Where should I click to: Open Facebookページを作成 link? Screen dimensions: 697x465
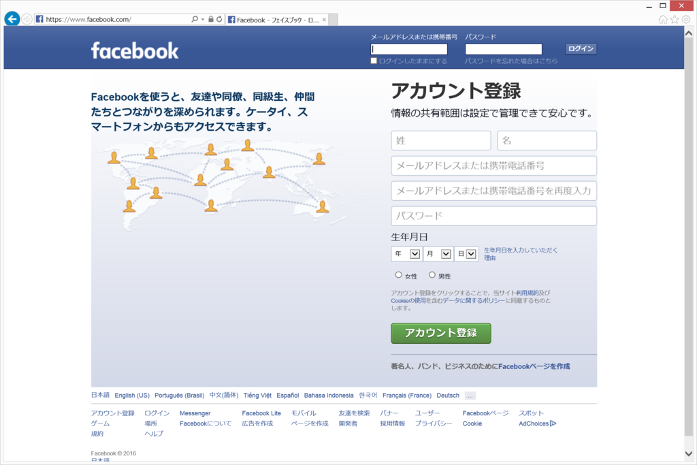[534, 366]
